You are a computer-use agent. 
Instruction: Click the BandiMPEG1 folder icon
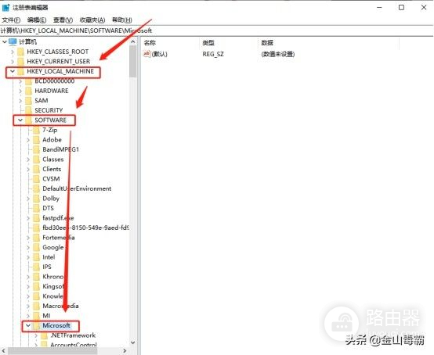point(36,149)
